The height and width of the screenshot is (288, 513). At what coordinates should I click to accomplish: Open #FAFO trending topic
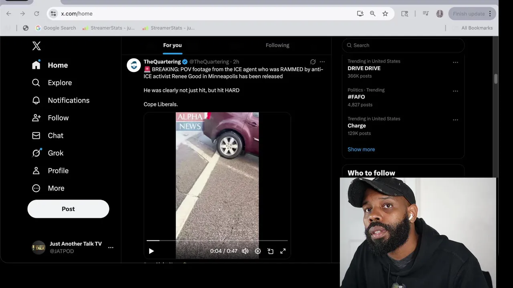(x=356, y=97)
